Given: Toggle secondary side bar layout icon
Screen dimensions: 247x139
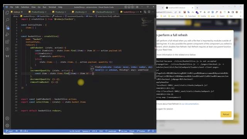Looking at the screenshot, I should (x=133, y=7).
